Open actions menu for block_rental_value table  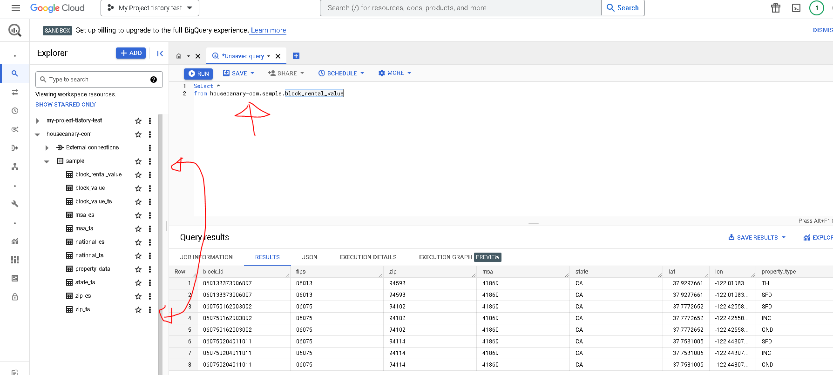pyautogui.click(x=150, y=175)
